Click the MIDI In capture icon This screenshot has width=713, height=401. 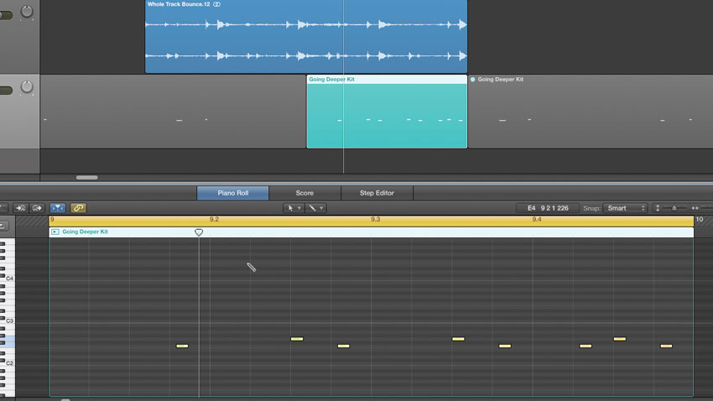20,208
